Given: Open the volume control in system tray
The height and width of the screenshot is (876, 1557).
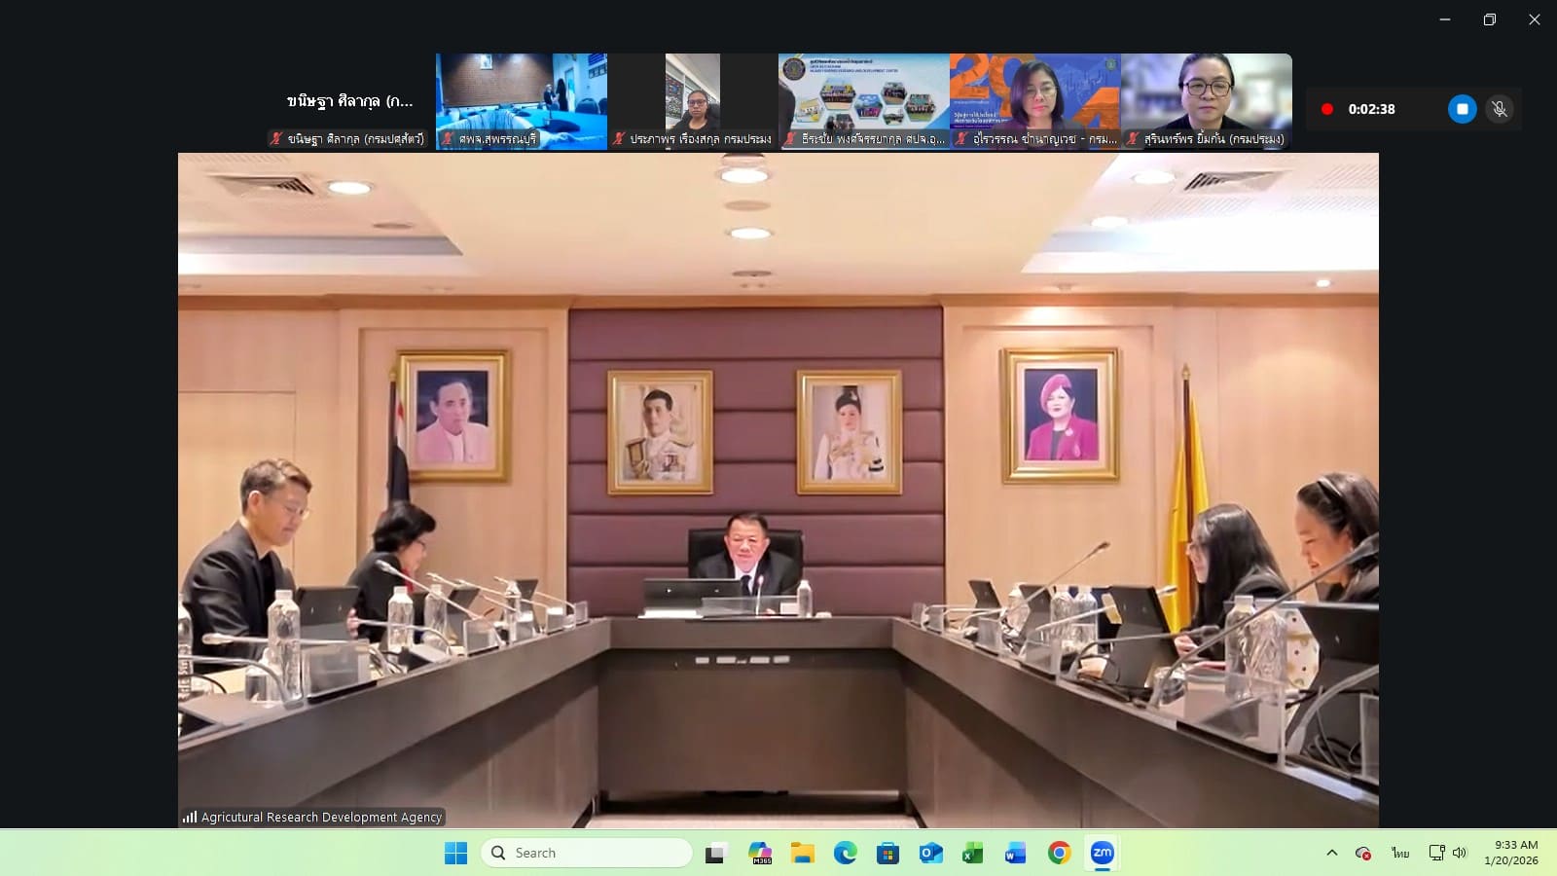Looking at the screenshot, I should pyautogui.click(x=1459, y=853).
